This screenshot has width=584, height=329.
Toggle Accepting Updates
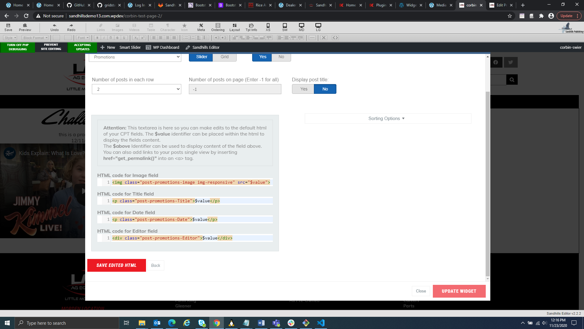82,47
